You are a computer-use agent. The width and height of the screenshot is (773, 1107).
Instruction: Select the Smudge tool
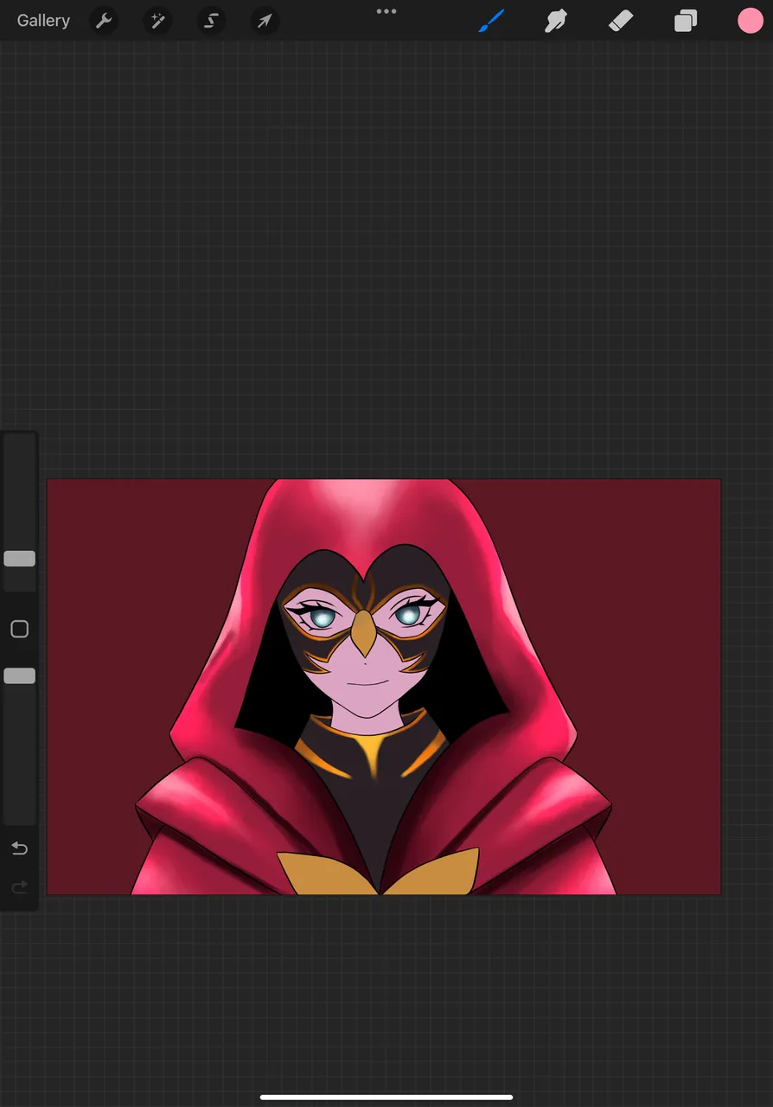pos(555,21)
